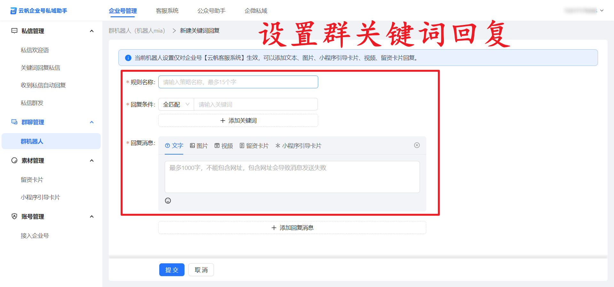The image size is (614, 287).
Task: Collapse the 群聊管理 section chevron
Action: coord(92,122)
